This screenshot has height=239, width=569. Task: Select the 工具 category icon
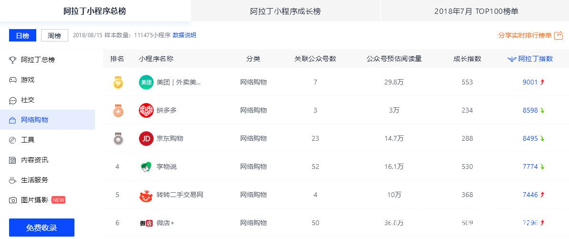(13, 140)
